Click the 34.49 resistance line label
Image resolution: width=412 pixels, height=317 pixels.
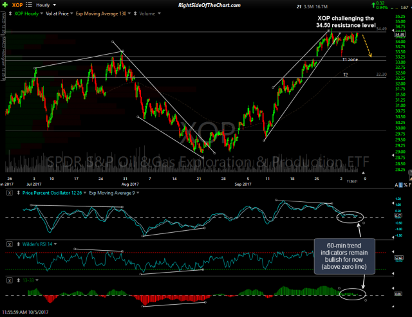tap(381, 29)
